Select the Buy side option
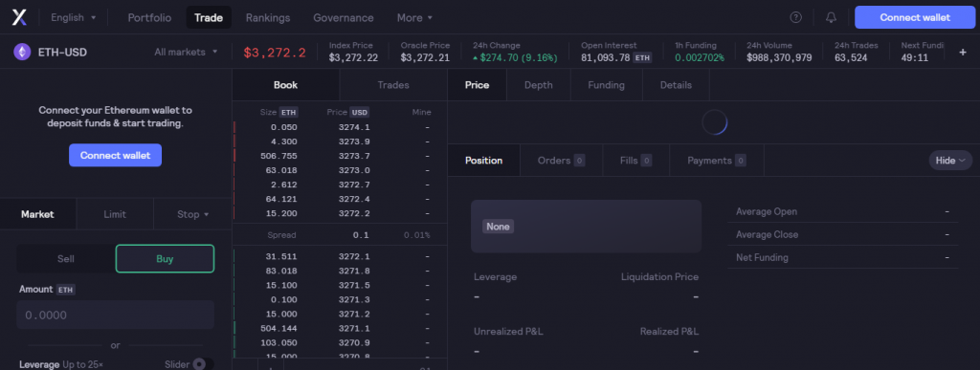 coord(165,259)
